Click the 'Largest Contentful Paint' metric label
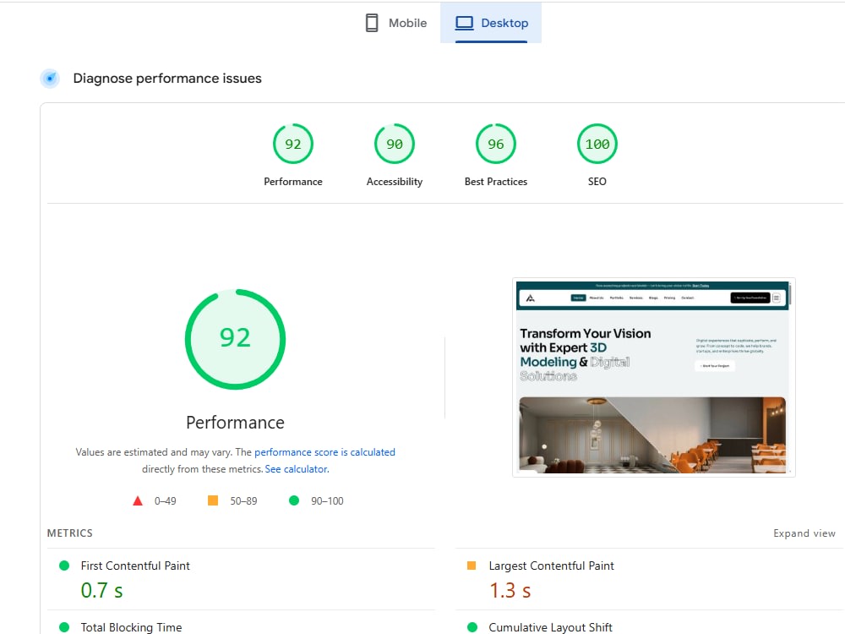 pyautogui.click(x=551, y=566)
